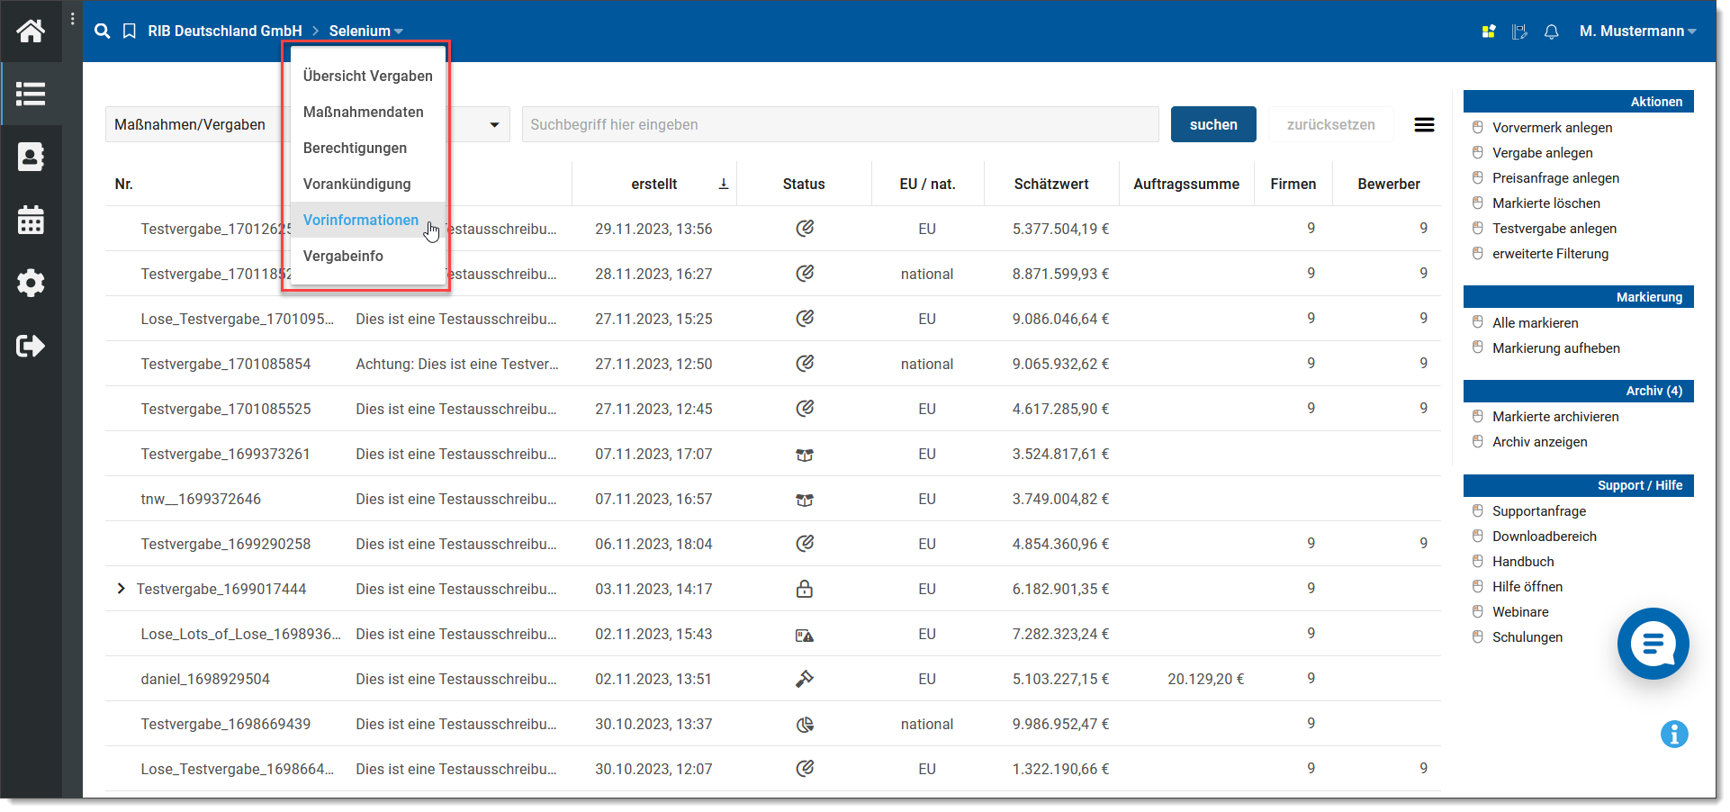Sort by Status column header
Viewport: 1730px width, 812px height.
(x=803, y=184)
